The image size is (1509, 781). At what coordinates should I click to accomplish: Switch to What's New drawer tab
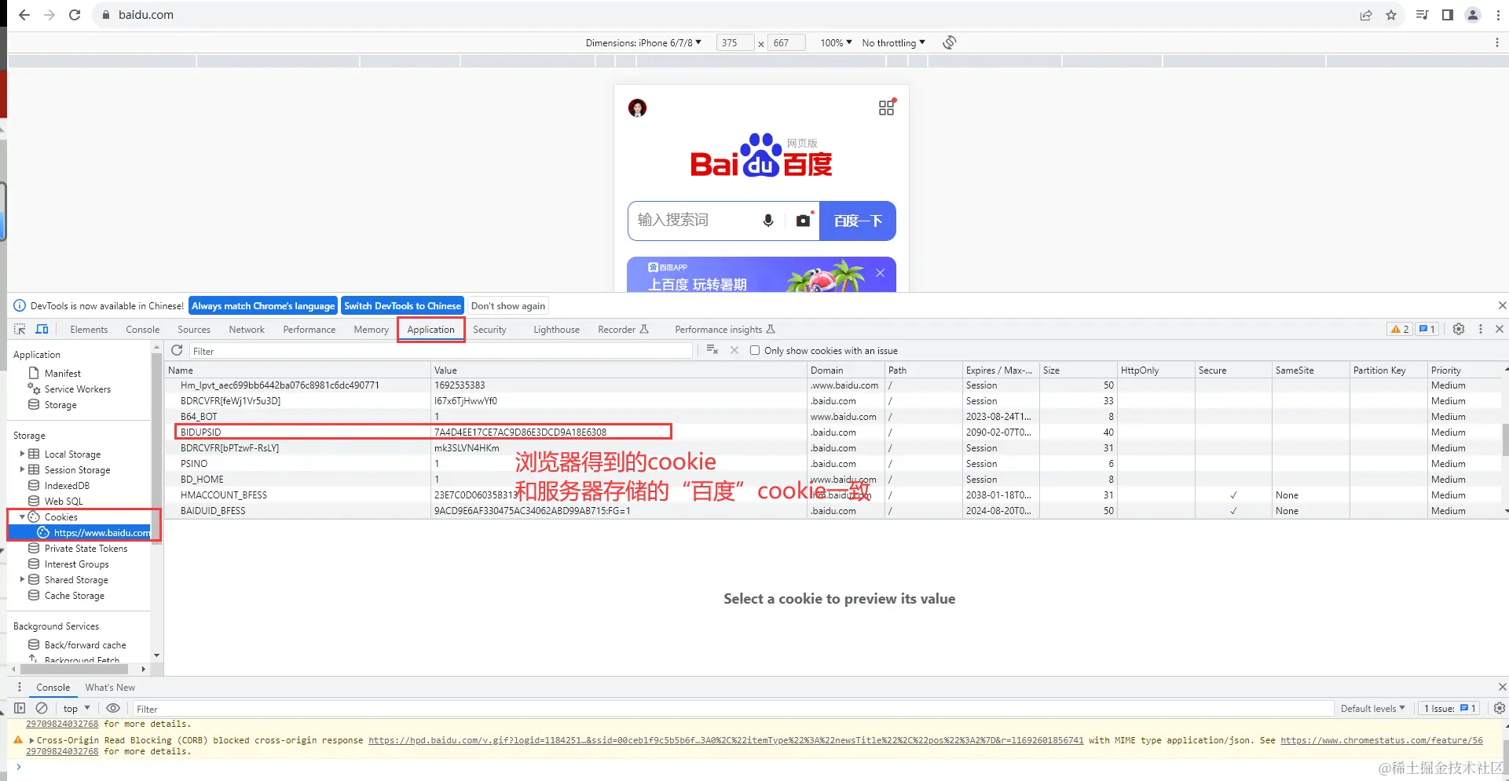tap(110, 687)
